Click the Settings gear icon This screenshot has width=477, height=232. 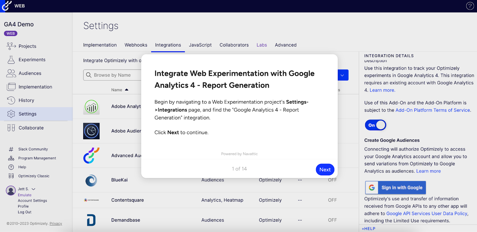point(11,114)
